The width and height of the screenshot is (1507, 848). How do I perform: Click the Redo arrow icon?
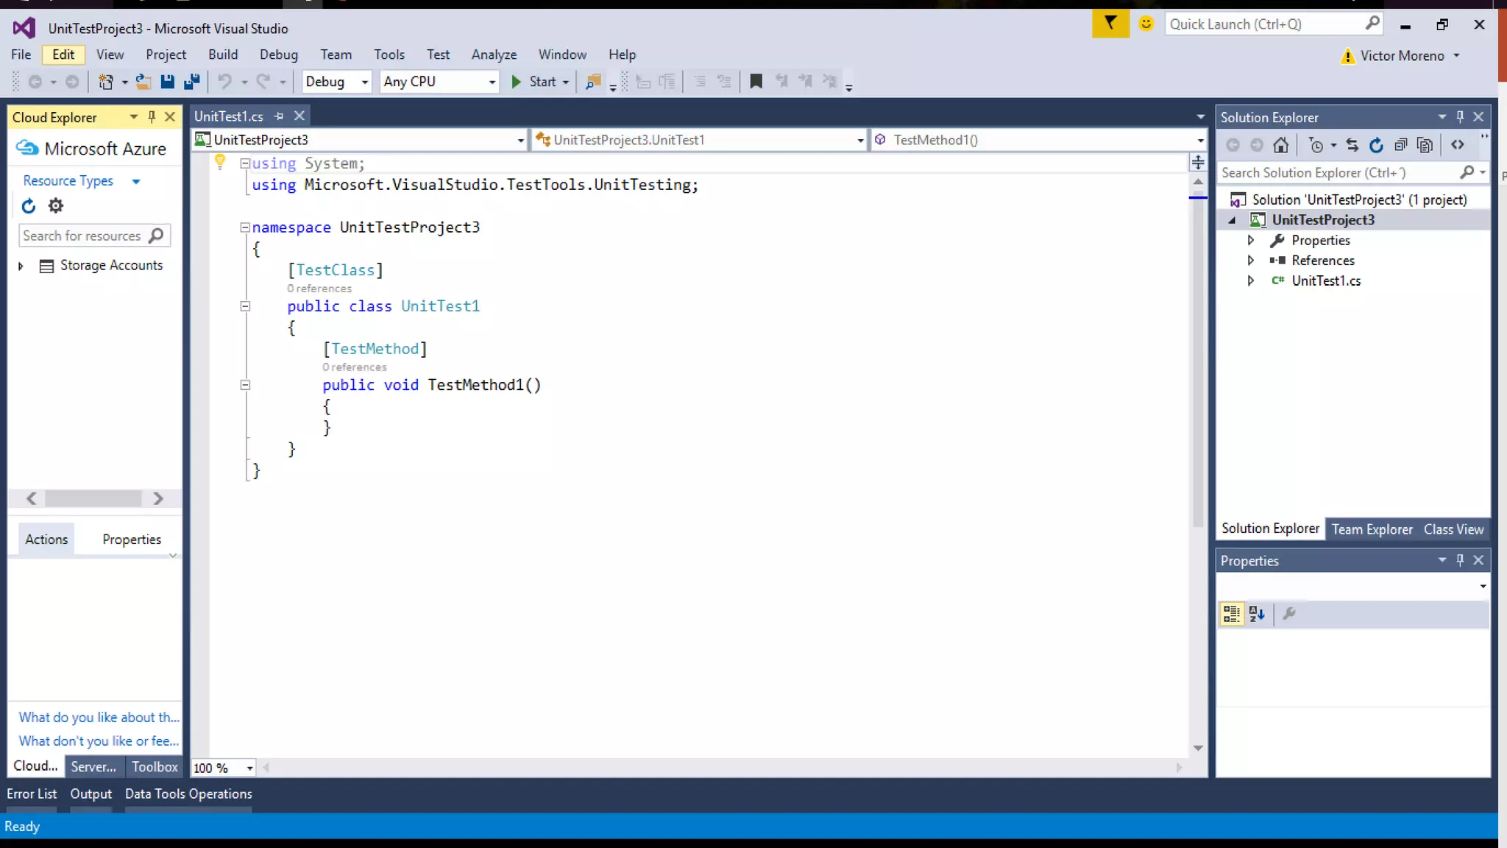coord(263,82)
